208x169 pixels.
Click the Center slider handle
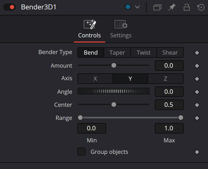coord(114,104)
